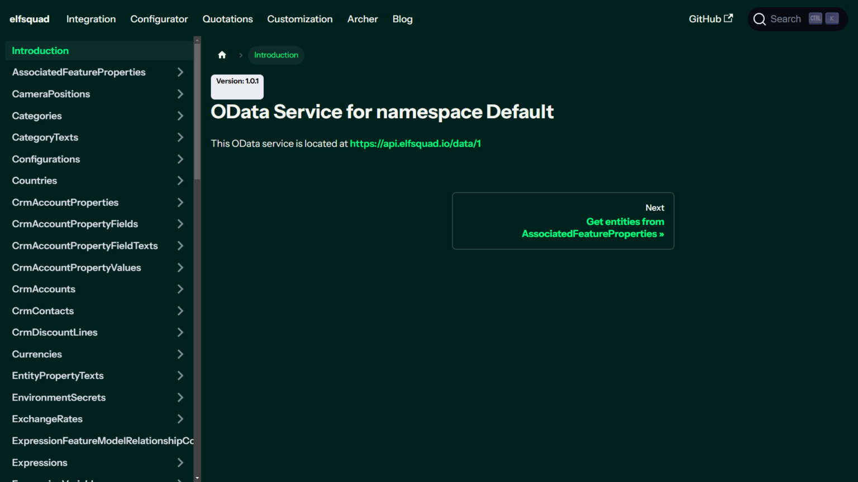Image resolution: width=858 pixels, height=482 pixels.
Task: Expand Categories sidebar chevron
Action: (180, 115)
